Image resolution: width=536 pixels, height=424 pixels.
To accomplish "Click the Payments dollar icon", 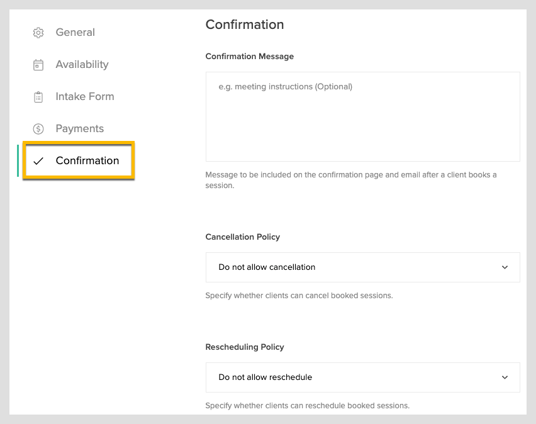I will [38, 129].
